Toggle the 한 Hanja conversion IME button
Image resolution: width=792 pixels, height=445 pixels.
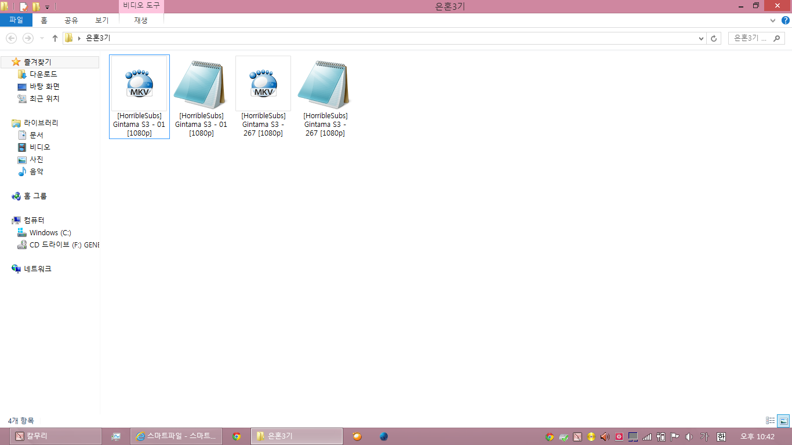point(721,437)
